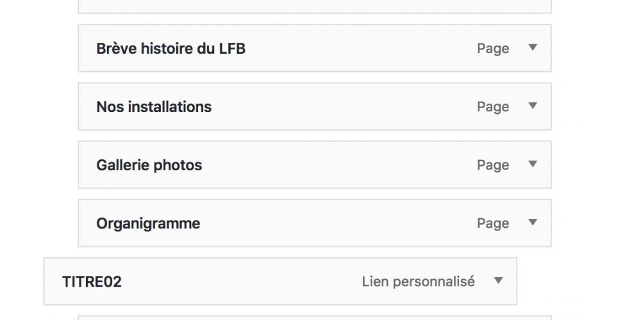The width and height of the screenshot is (641, 320).
Task: Click the Lien personnalisé label on TITRE02
Action: [x=419, y=282]
